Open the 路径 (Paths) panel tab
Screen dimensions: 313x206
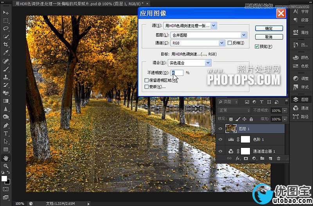(x=300, y=117)
